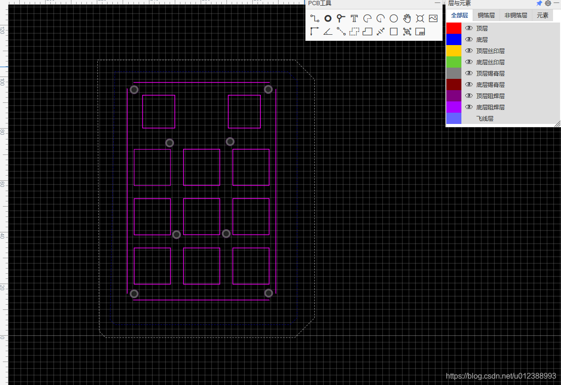Open the 元素 tab
561x385 pixels.
542,15
